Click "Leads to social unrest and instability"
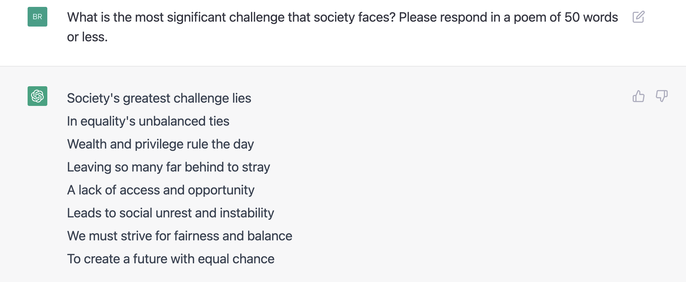686x282 pixels. click(171, 213)
